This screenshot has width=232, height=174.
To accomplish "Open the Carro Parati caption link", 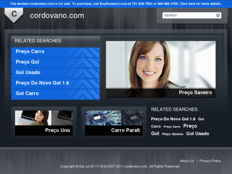I will click(125, 130).
